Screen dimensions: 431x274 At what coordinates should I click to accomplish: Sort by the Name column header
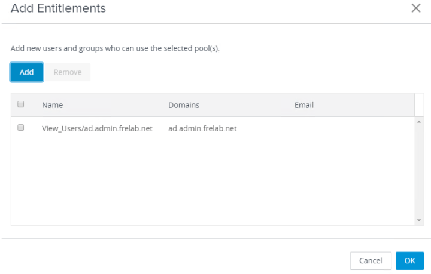(53, 105)
